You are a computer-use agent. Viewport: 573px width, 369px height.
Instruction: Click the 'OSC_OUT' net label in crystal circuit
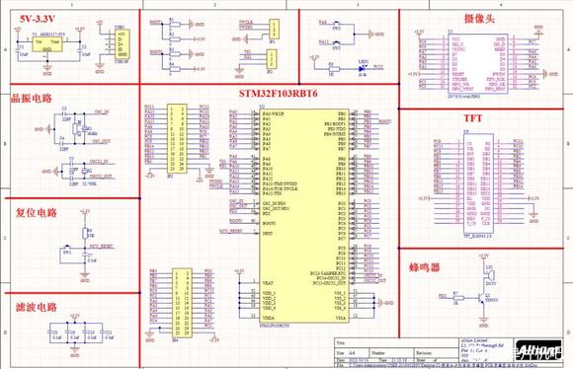101,141
